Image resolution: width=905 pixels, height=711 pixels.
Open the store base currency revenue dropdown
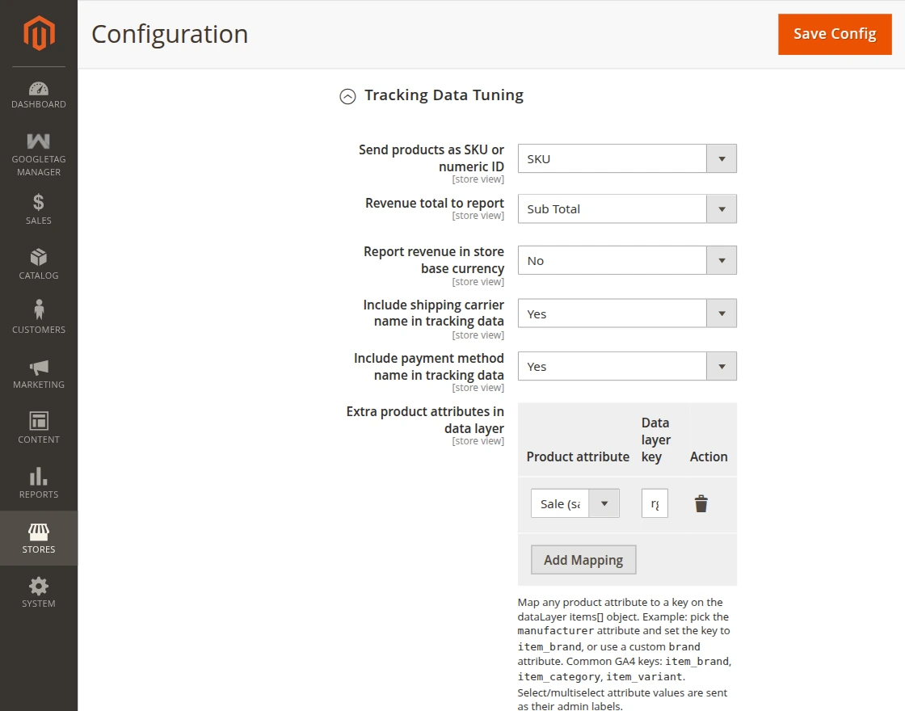(x=627, y=260)
